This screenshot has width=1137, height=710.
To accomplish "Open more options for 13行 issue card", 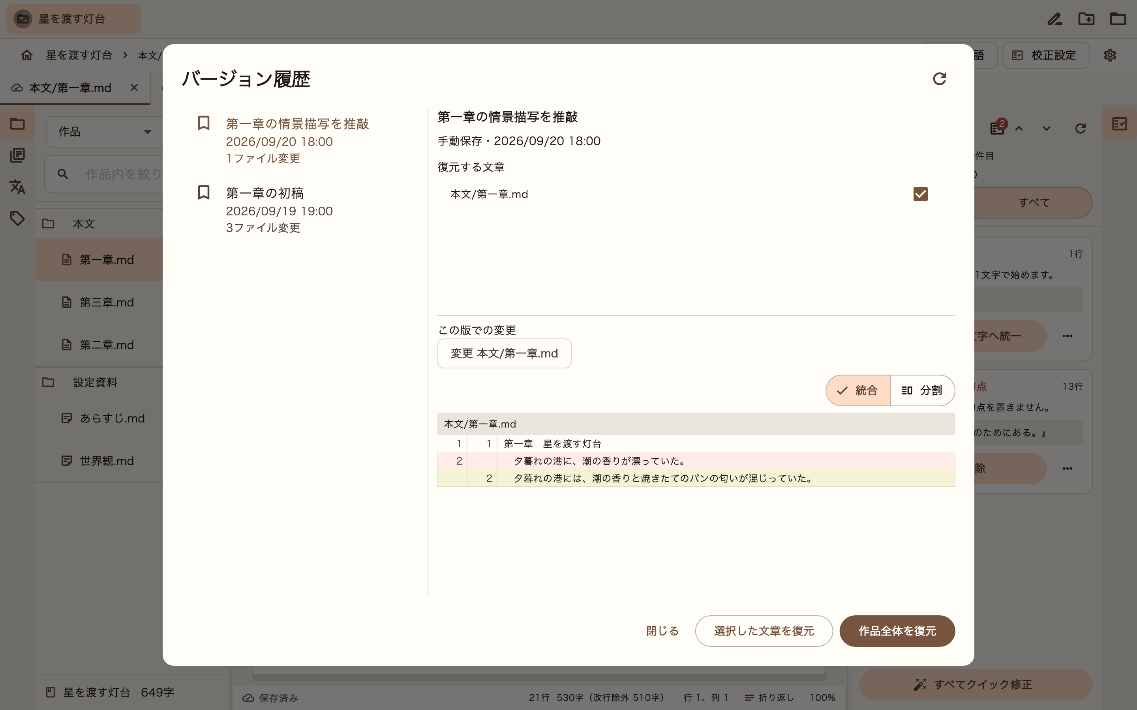I will [1067, 469].
